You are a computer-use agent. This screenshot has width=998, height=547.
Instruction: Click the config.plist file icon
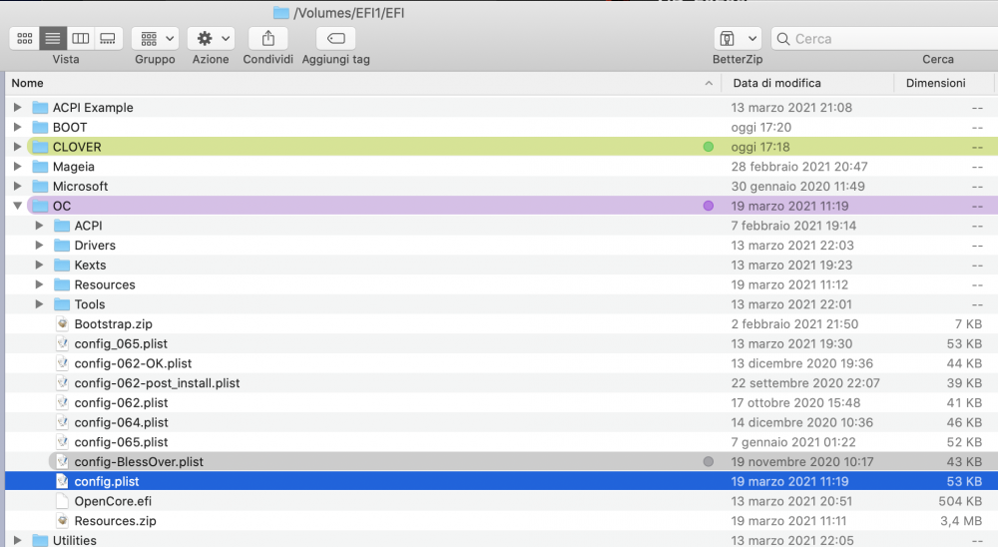click(62, 482)
